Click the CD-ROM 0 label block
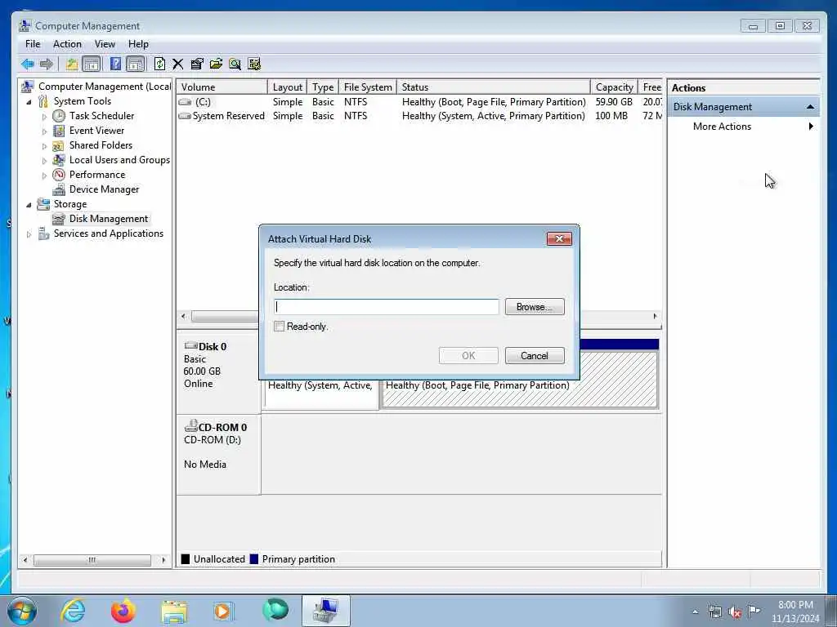837x627 pixels. [x=218, y=454]
